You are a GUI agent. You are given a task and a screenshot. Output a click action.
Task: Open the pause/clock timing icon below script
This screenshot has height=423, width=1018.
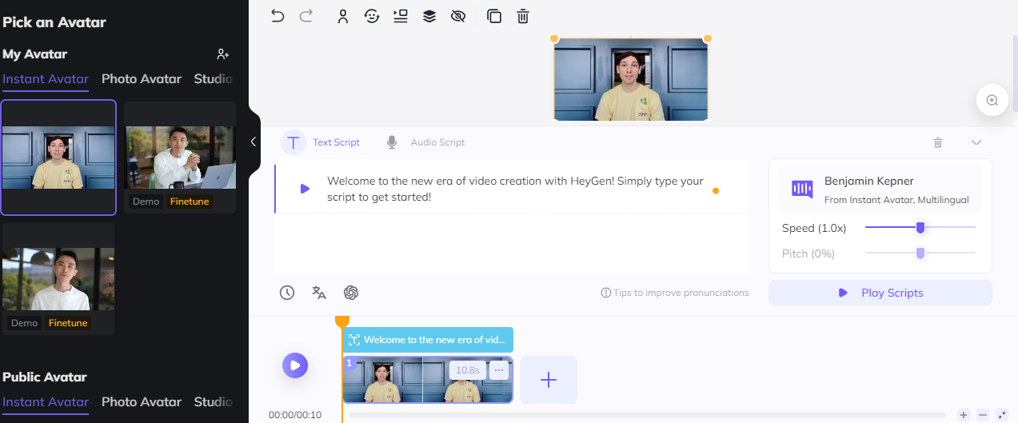[287, 293]
